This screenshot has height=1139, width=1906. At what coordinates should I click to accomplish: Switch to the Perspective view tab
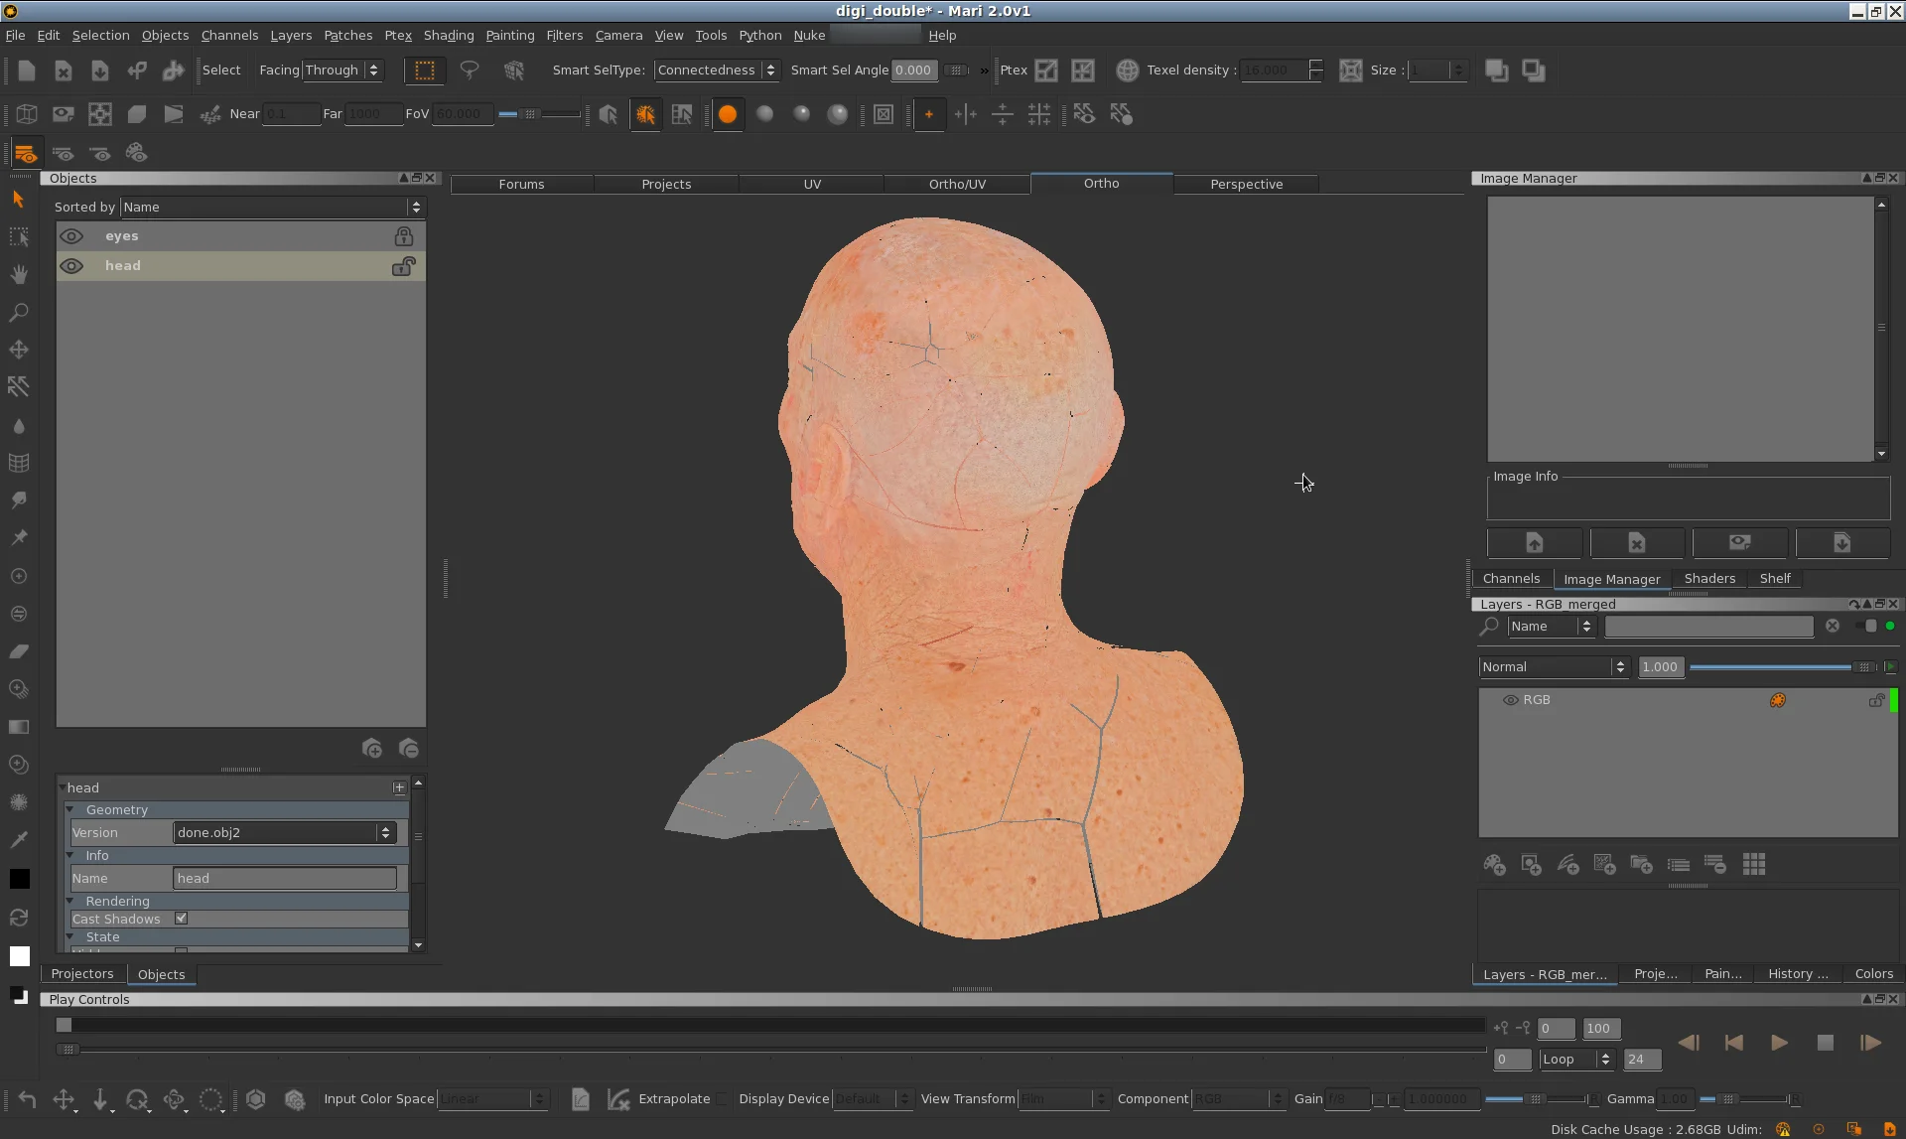(1246, 185)
